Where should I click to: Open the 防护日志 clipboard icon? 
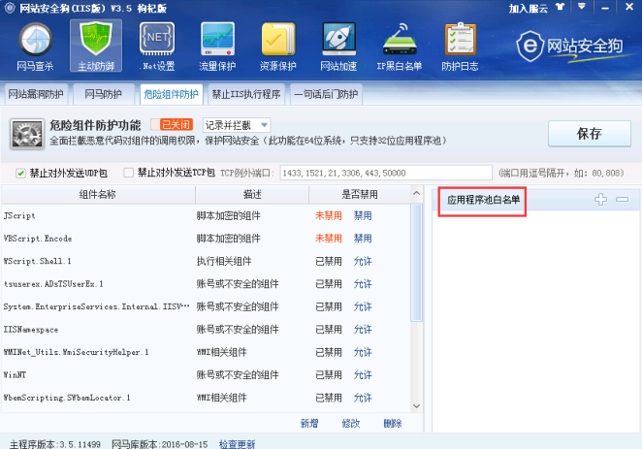click(x=462, y=47)
